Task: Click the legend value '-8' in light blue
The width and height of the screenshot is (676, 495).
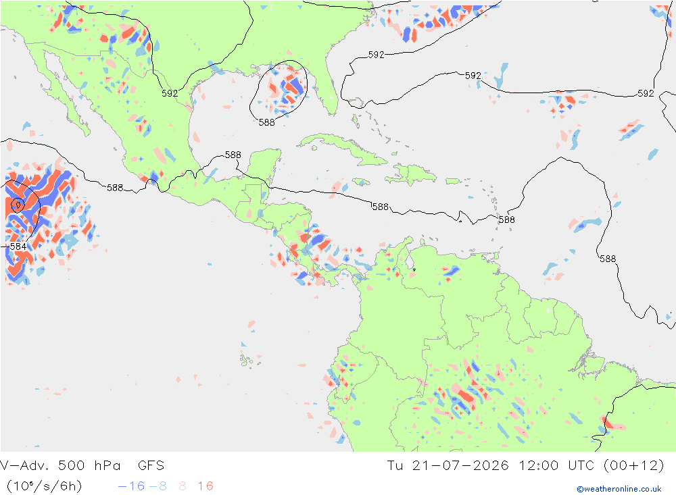Action: (158, 486)
